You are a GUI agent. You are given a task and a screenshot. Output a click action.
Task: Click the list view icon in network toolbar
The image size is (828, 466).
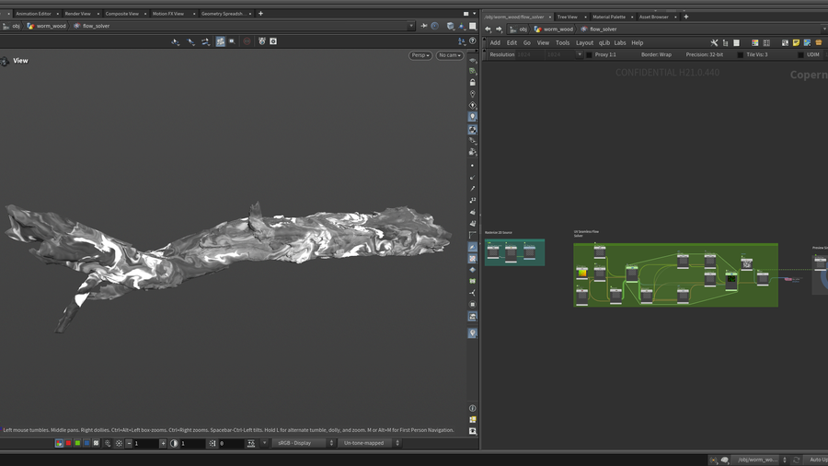(736, 42)
